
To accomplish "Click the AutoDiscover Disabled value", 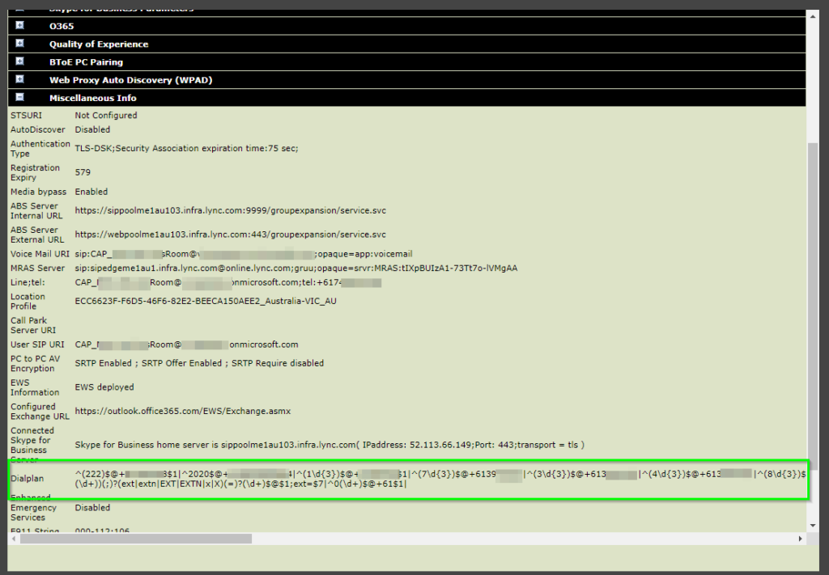I will click(92, 130).
